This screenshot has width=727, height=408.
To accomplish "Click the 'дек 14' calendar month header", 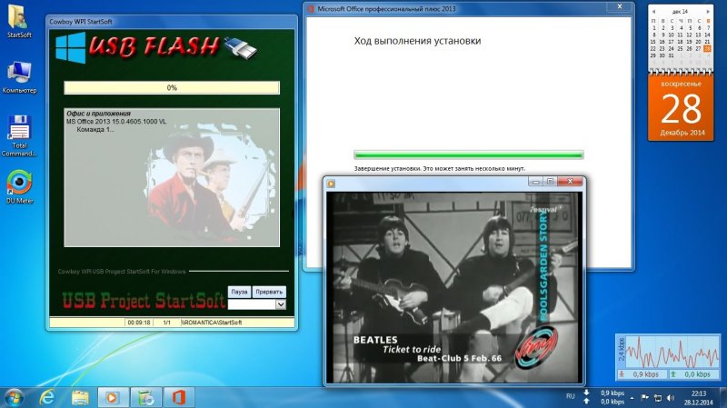I will [x=680, y=11].
